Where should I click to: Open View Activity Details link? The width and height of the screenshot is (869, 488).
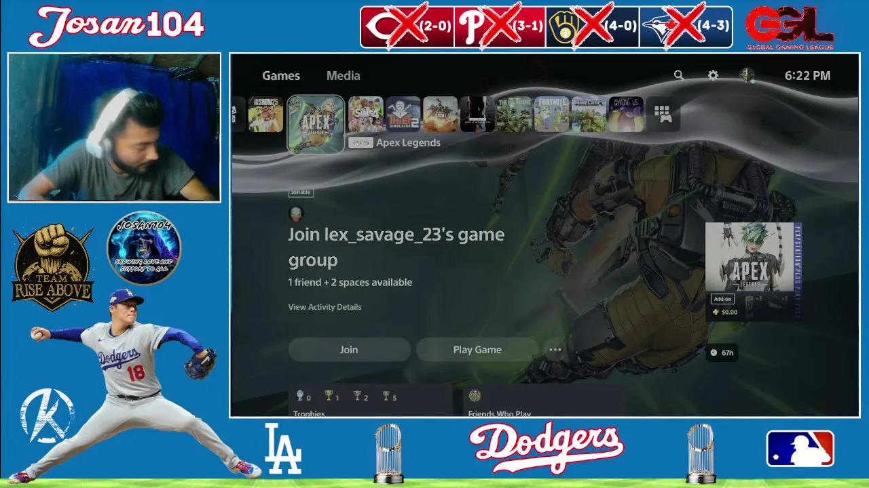pos(325,307)
